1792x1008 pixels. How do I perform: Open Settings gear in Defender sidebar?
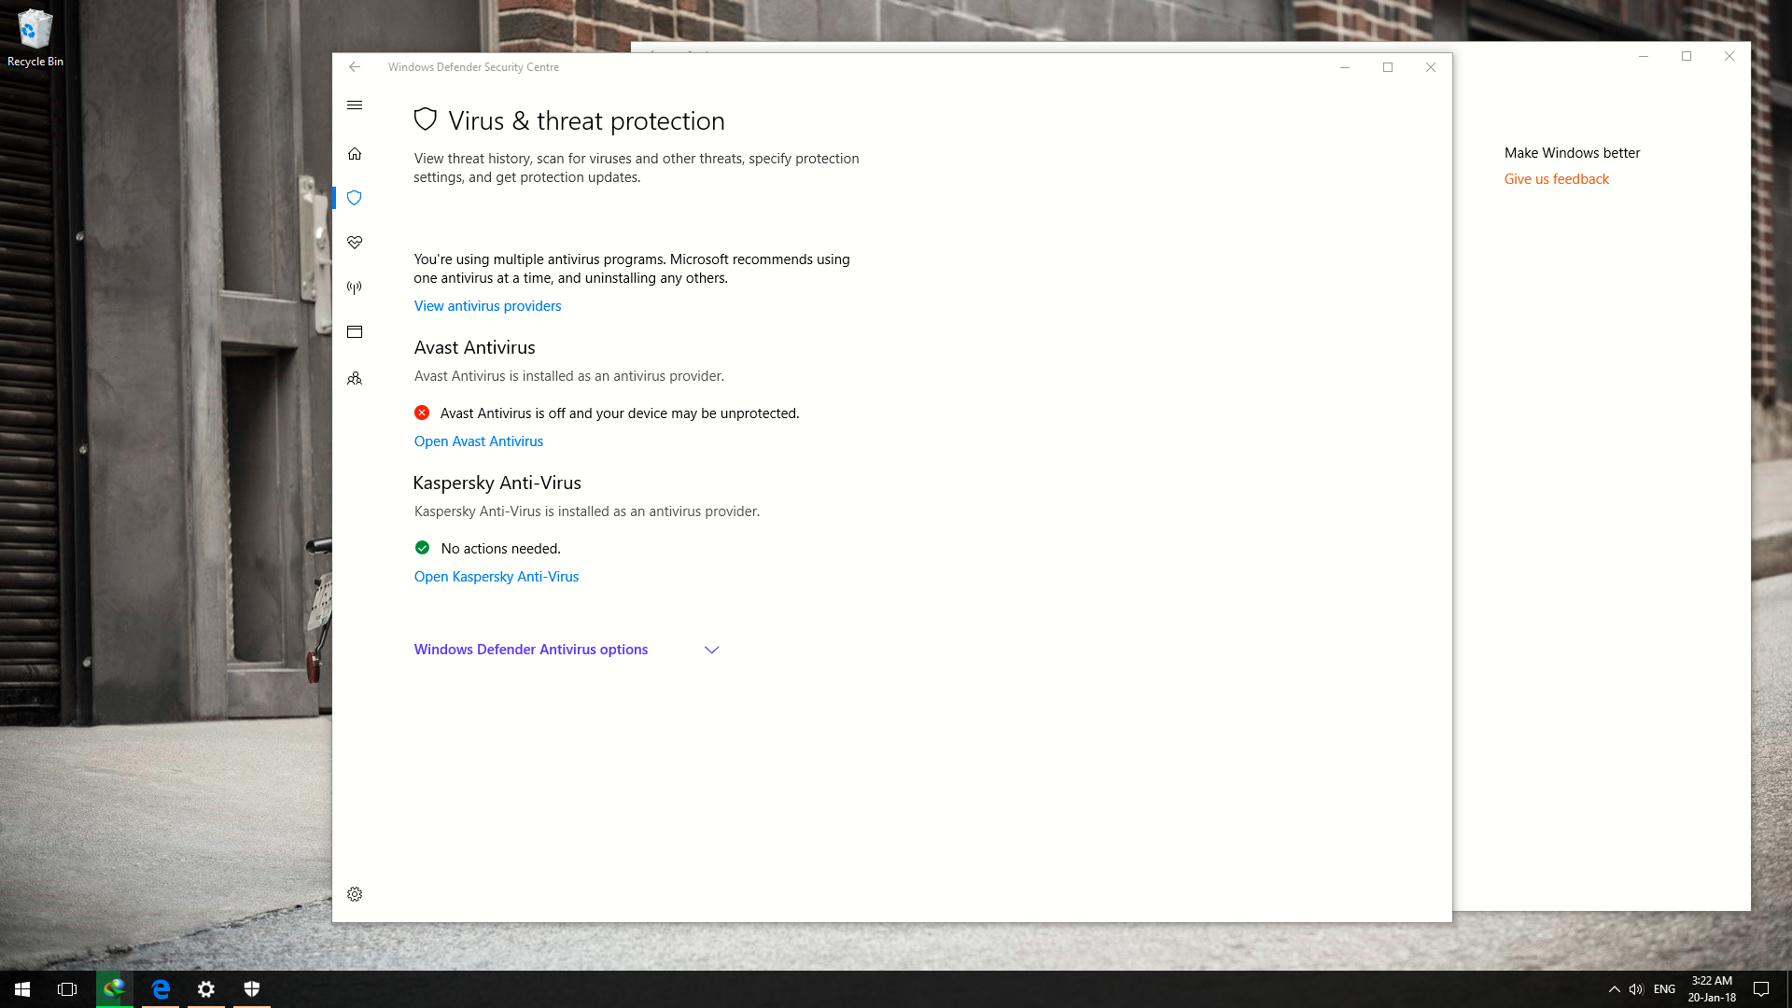[x=355, y=894]
